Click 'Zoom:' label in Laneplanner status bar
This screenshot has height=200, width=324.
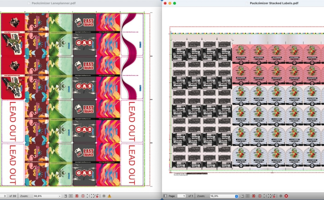pyautogui.click(x=24, y=196)
